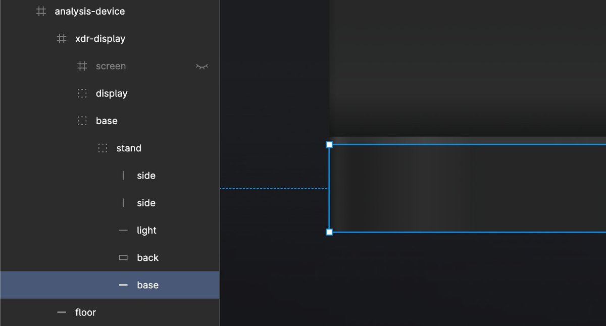Viewport: 606px width, 326px height.
Task: Show the hidden screen layer via eye icon
Action: tap(202, 66)
